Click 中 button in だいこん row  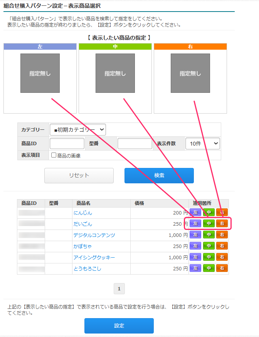click(209, 223)
